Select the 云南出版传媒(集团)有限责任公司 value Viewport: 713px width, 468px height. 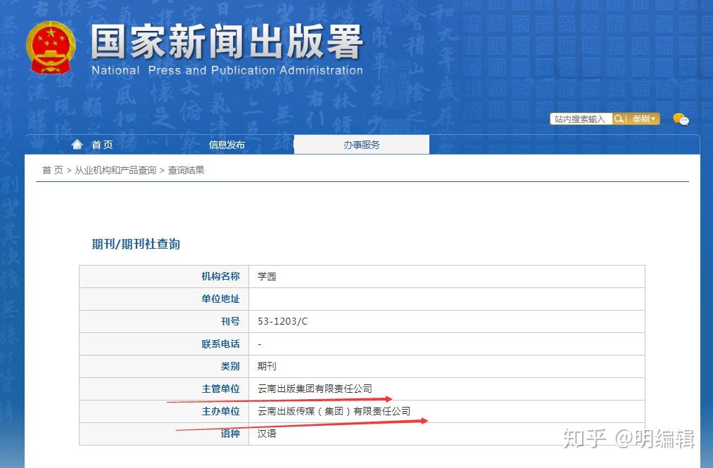[334, 411]
